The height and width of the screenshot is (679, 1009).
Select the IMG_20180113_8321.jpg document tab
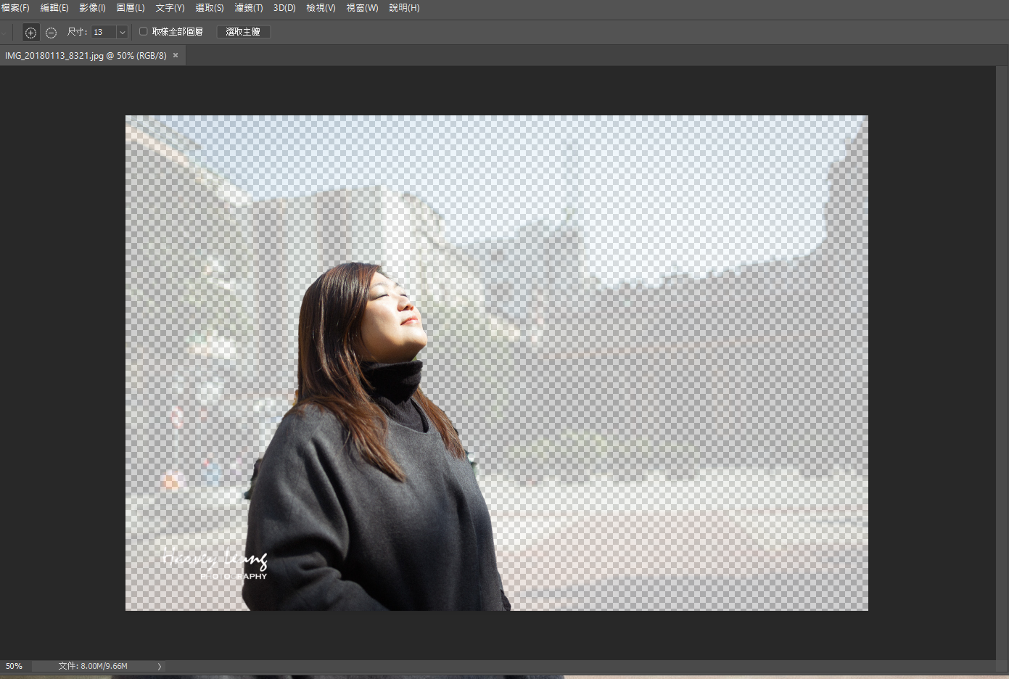[x=83, y=55]
